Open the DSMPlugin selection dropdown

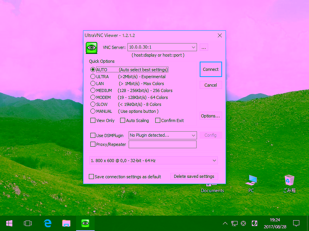click(194, 135)
